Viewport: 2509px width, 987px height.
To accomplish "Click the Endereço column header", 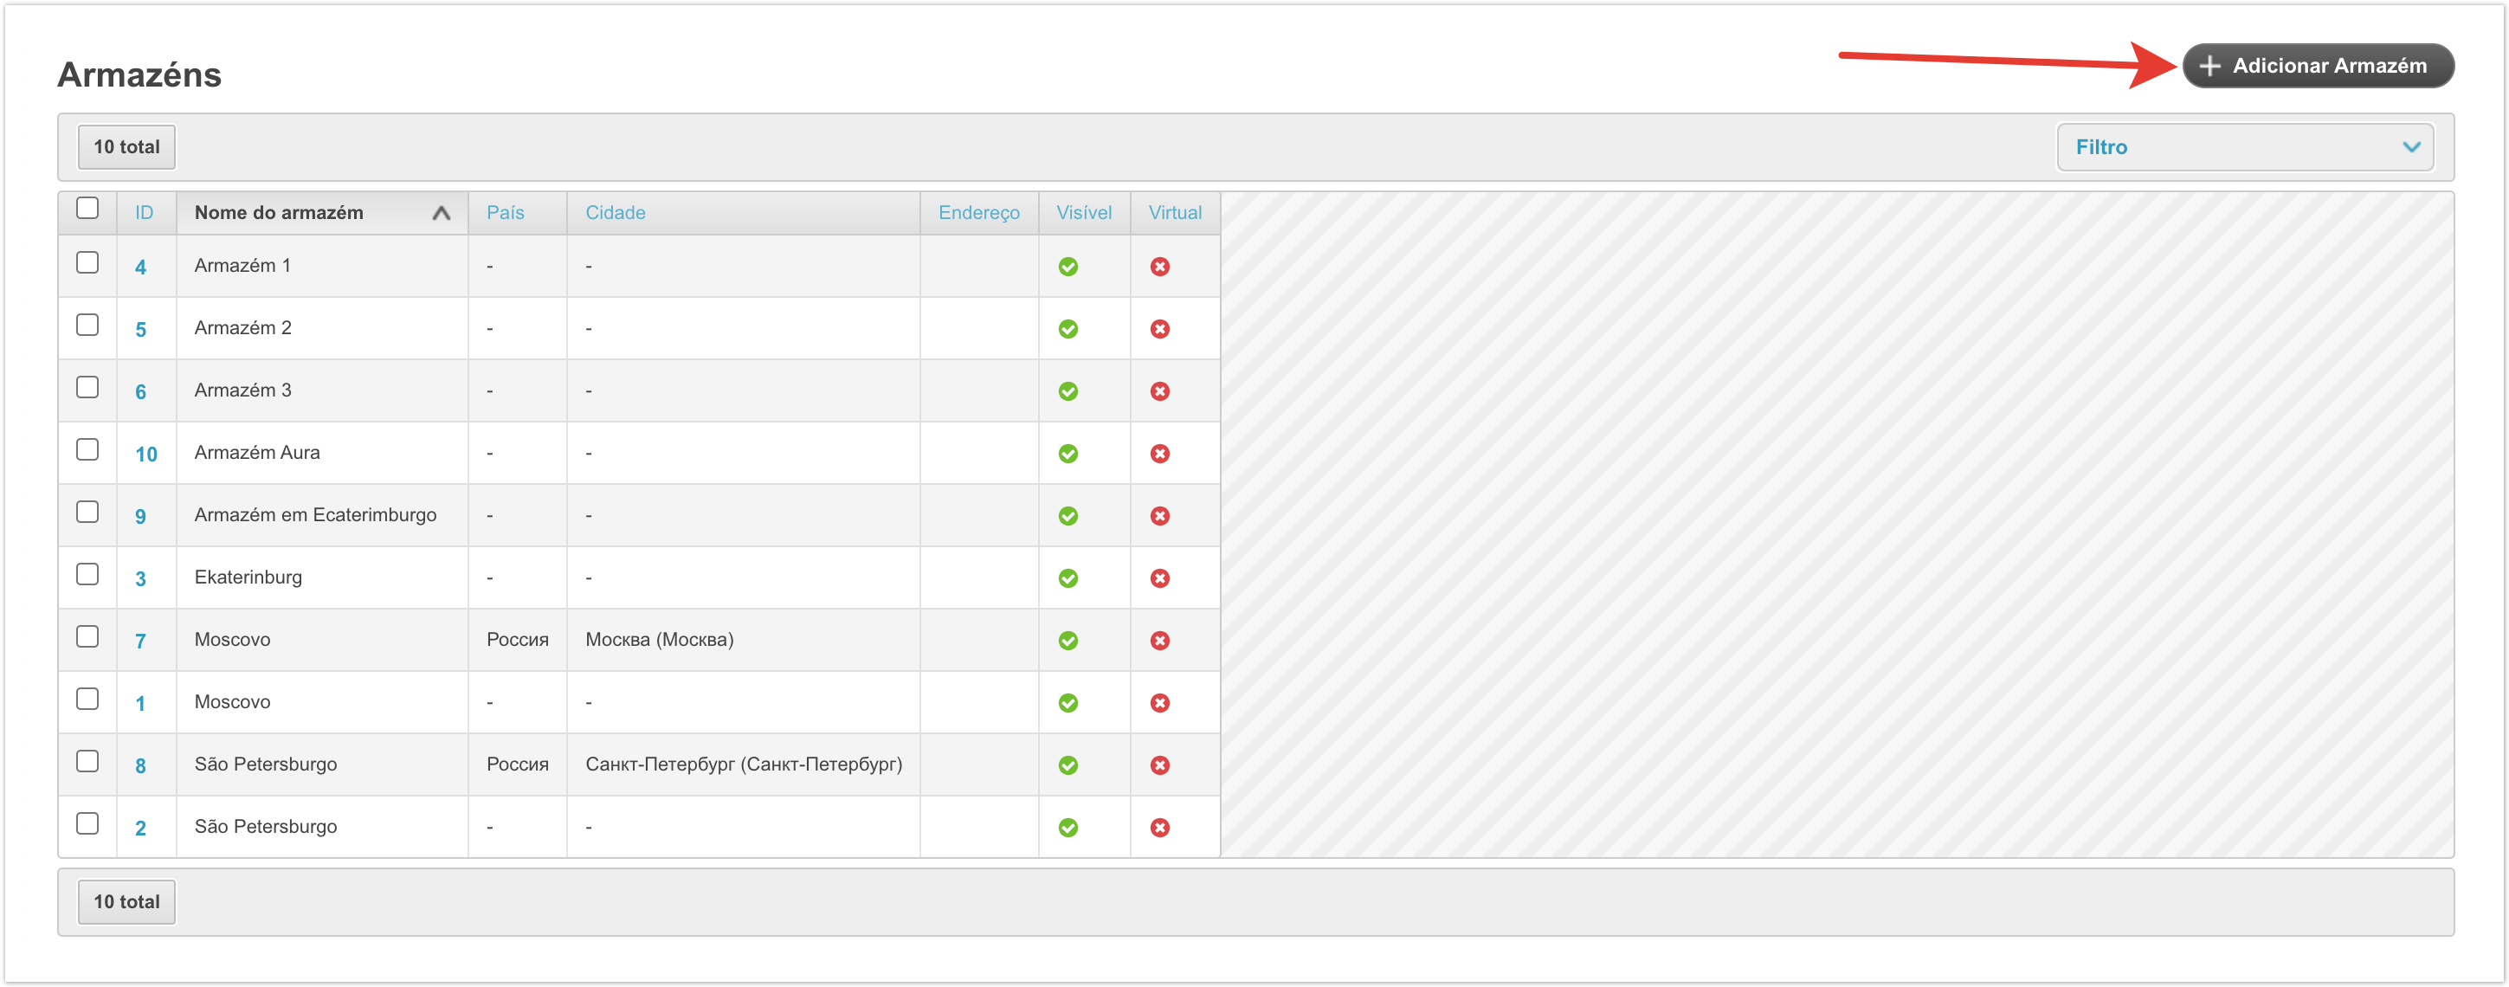I will 978,212.
